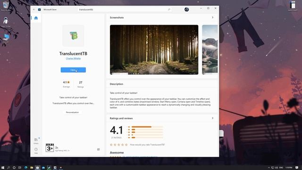Click the Microsoft Store logo in title bar
This screenshot has width=302, height=170.
(39, 9)
